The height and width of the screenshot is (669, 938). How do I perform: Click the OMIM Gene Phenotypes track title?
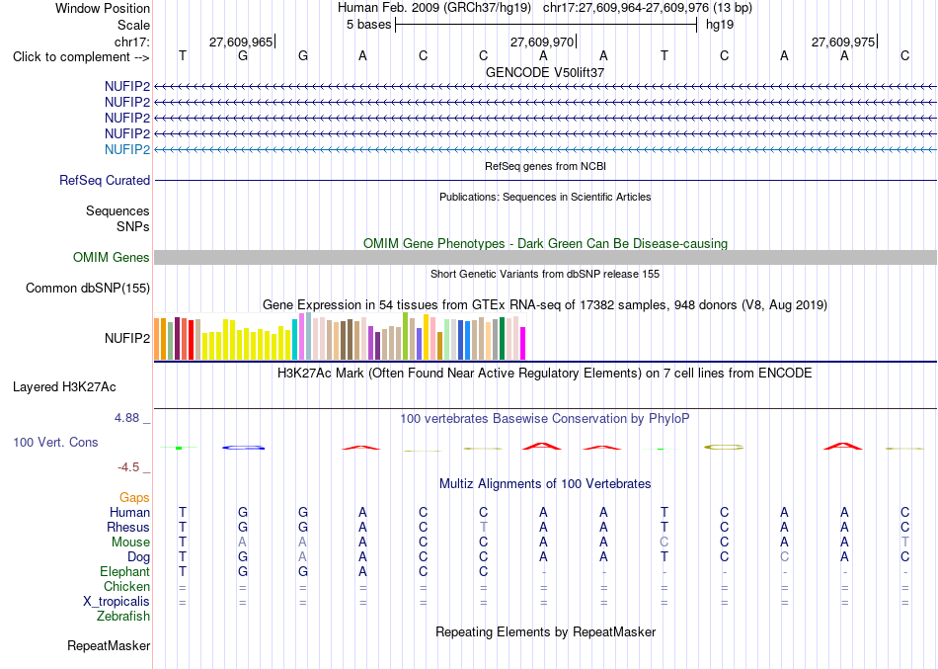545,244
